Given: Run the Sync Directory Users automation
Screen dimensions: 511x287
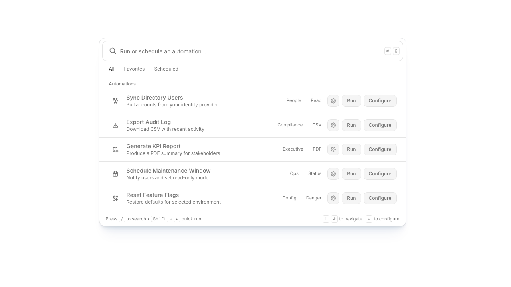Looking at the screenshot, I should point(351,100).
